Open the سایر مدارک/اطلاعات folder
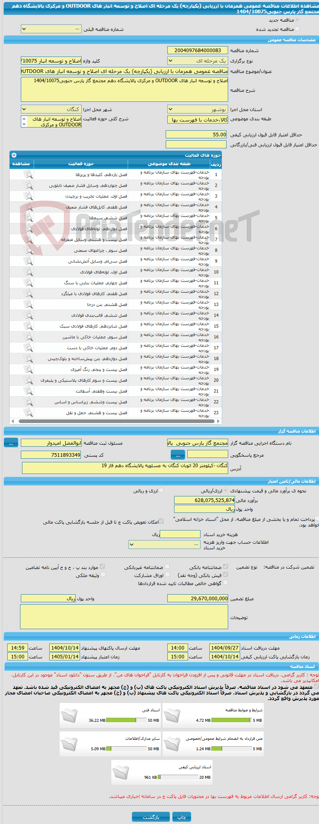Image resolution: width=319 pixels, height=824 pixels. pyautogui.click(x=69, y=744)
